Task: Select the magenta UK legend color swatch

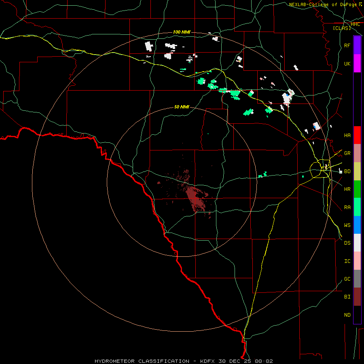Action: pyautogui.click(x=357, y=63)
